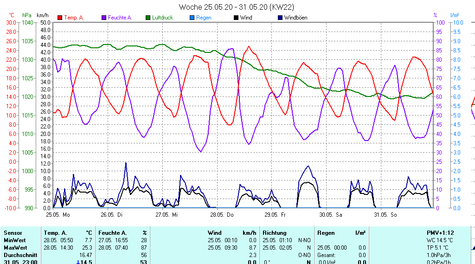Click the chart title Woche 25.05.20 - 31.05.20
Viewport: 475px width, 264px height.
point(236,7)
